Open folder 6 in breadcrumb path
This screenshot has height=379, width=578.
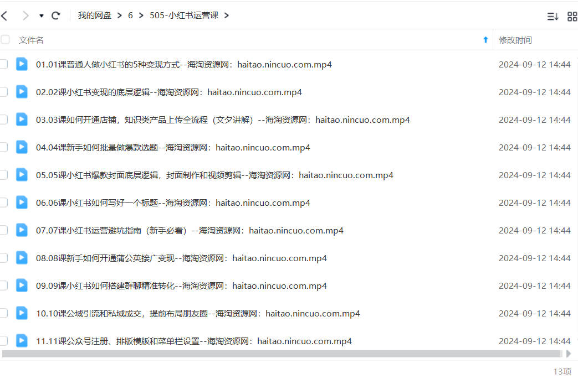click(130, 15)
